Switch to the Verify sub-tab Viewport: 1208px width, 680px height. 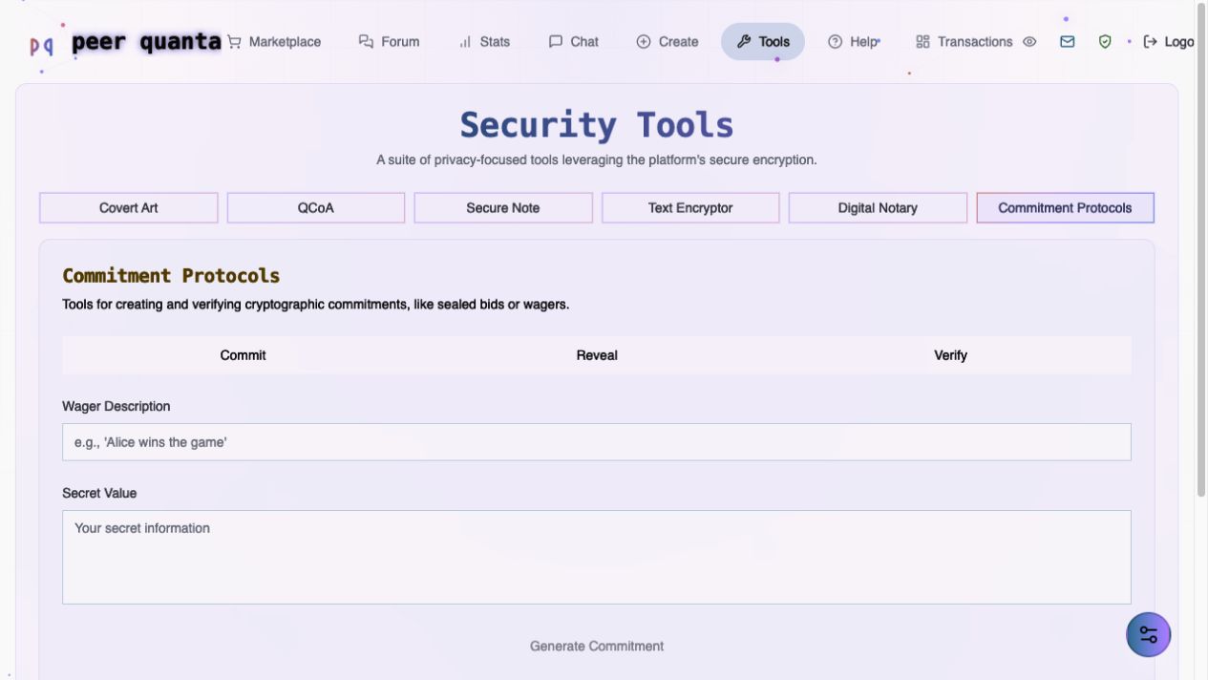click(x=950, y=355)
